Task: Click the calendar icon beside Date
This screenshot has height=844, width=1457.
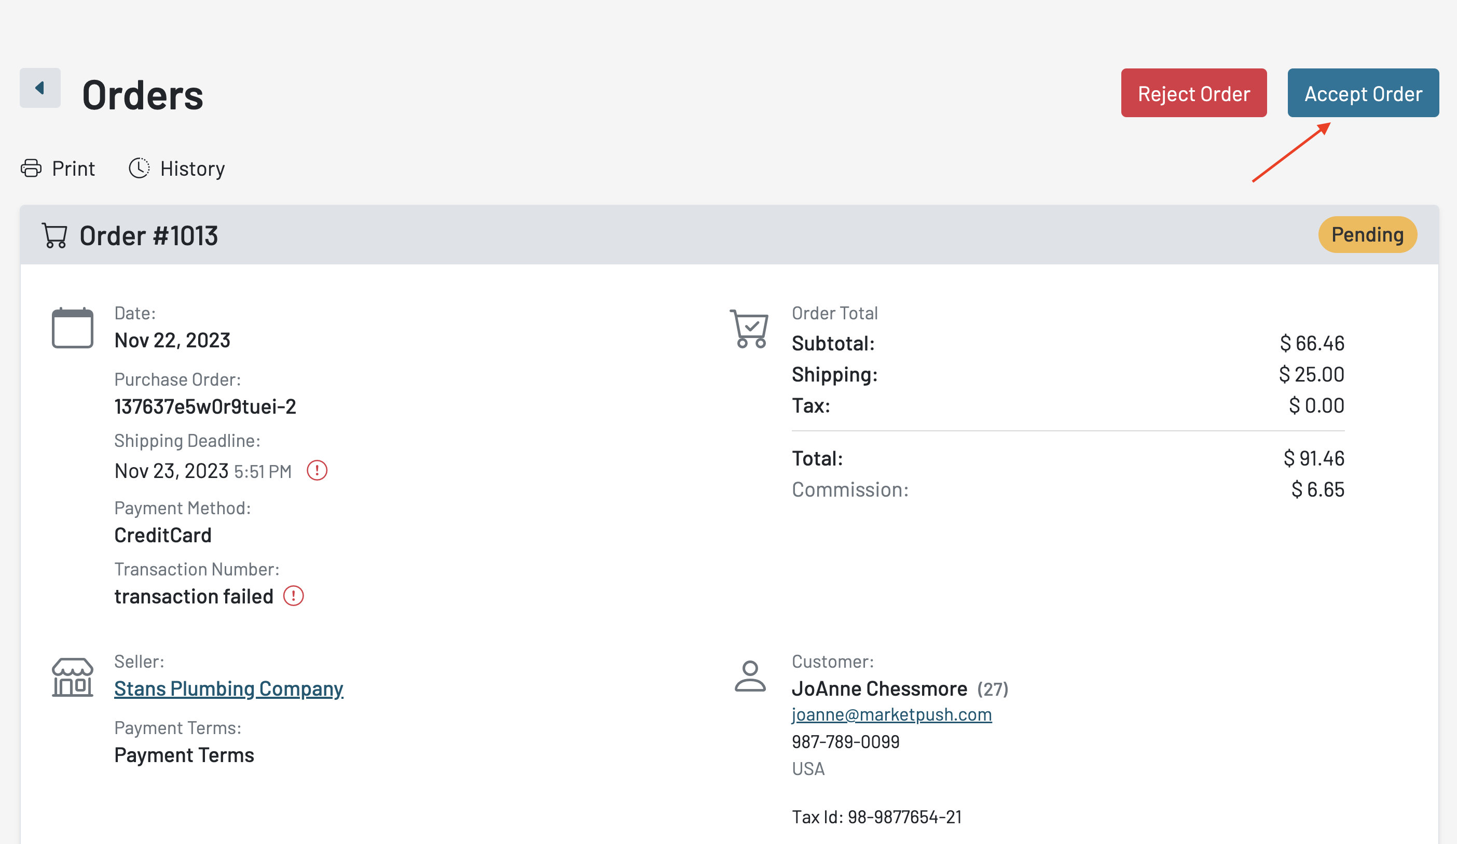Action: [72, 328]
